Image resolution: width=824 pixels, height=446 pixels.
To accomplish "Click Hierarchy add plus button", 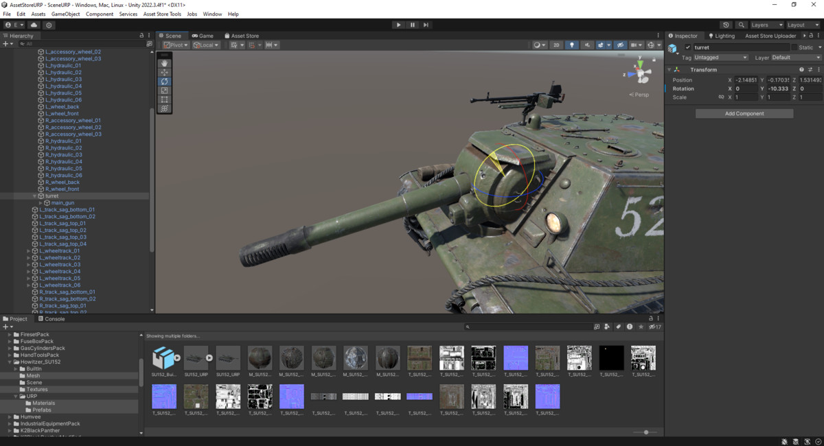I will (5, 43).
